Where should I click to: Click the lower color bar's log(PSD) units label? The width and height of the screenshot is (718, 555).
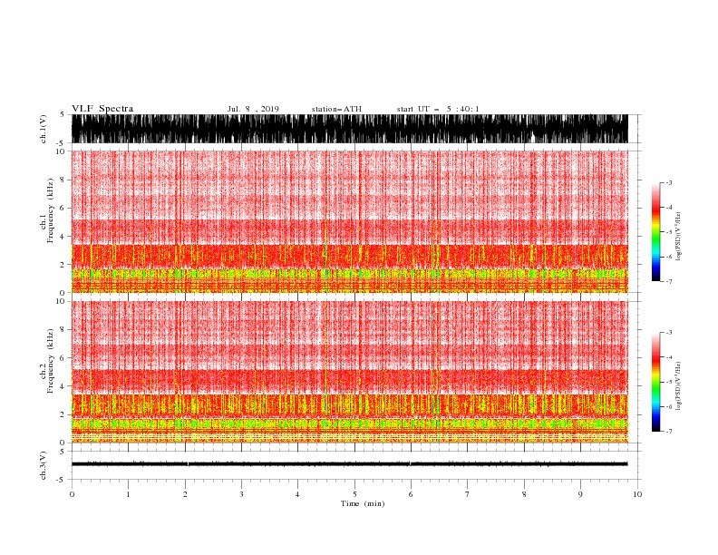click(x=679, y=386)
